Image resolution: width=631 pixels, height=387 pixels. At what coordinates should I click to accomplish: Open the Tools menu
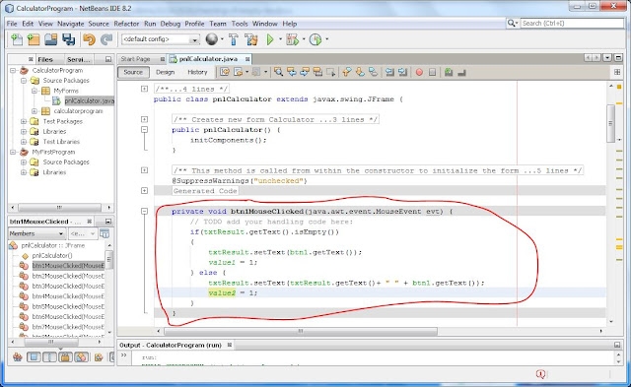pyautogui.click(x=240, y=24)
